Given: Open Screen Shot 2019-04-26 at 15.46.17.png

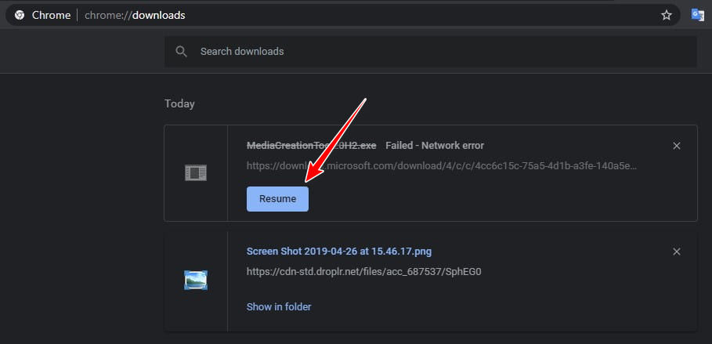Looking at the screenshot, I should [338, 252].
